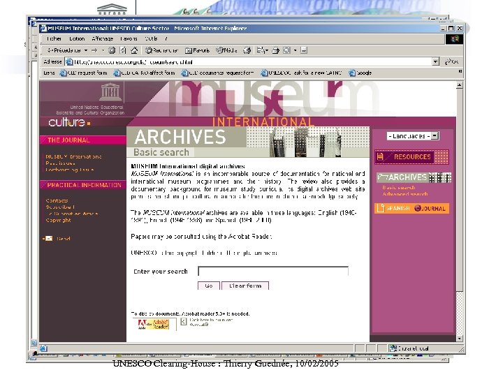Click the RESOURCES disk icon
The width and height of the screenshot is (503, 377).
pos(381,157)
